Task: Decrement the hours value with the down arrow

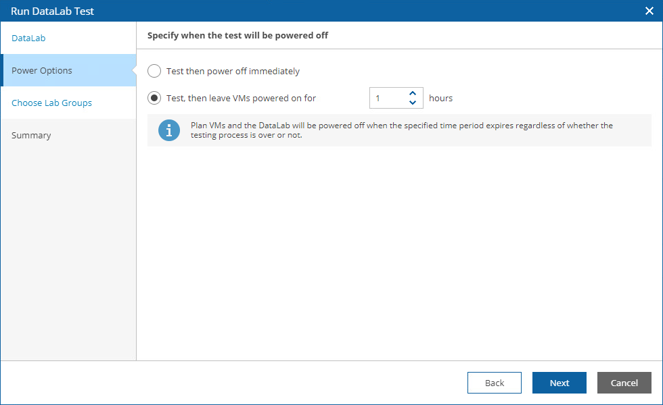Action: [413, 102]
